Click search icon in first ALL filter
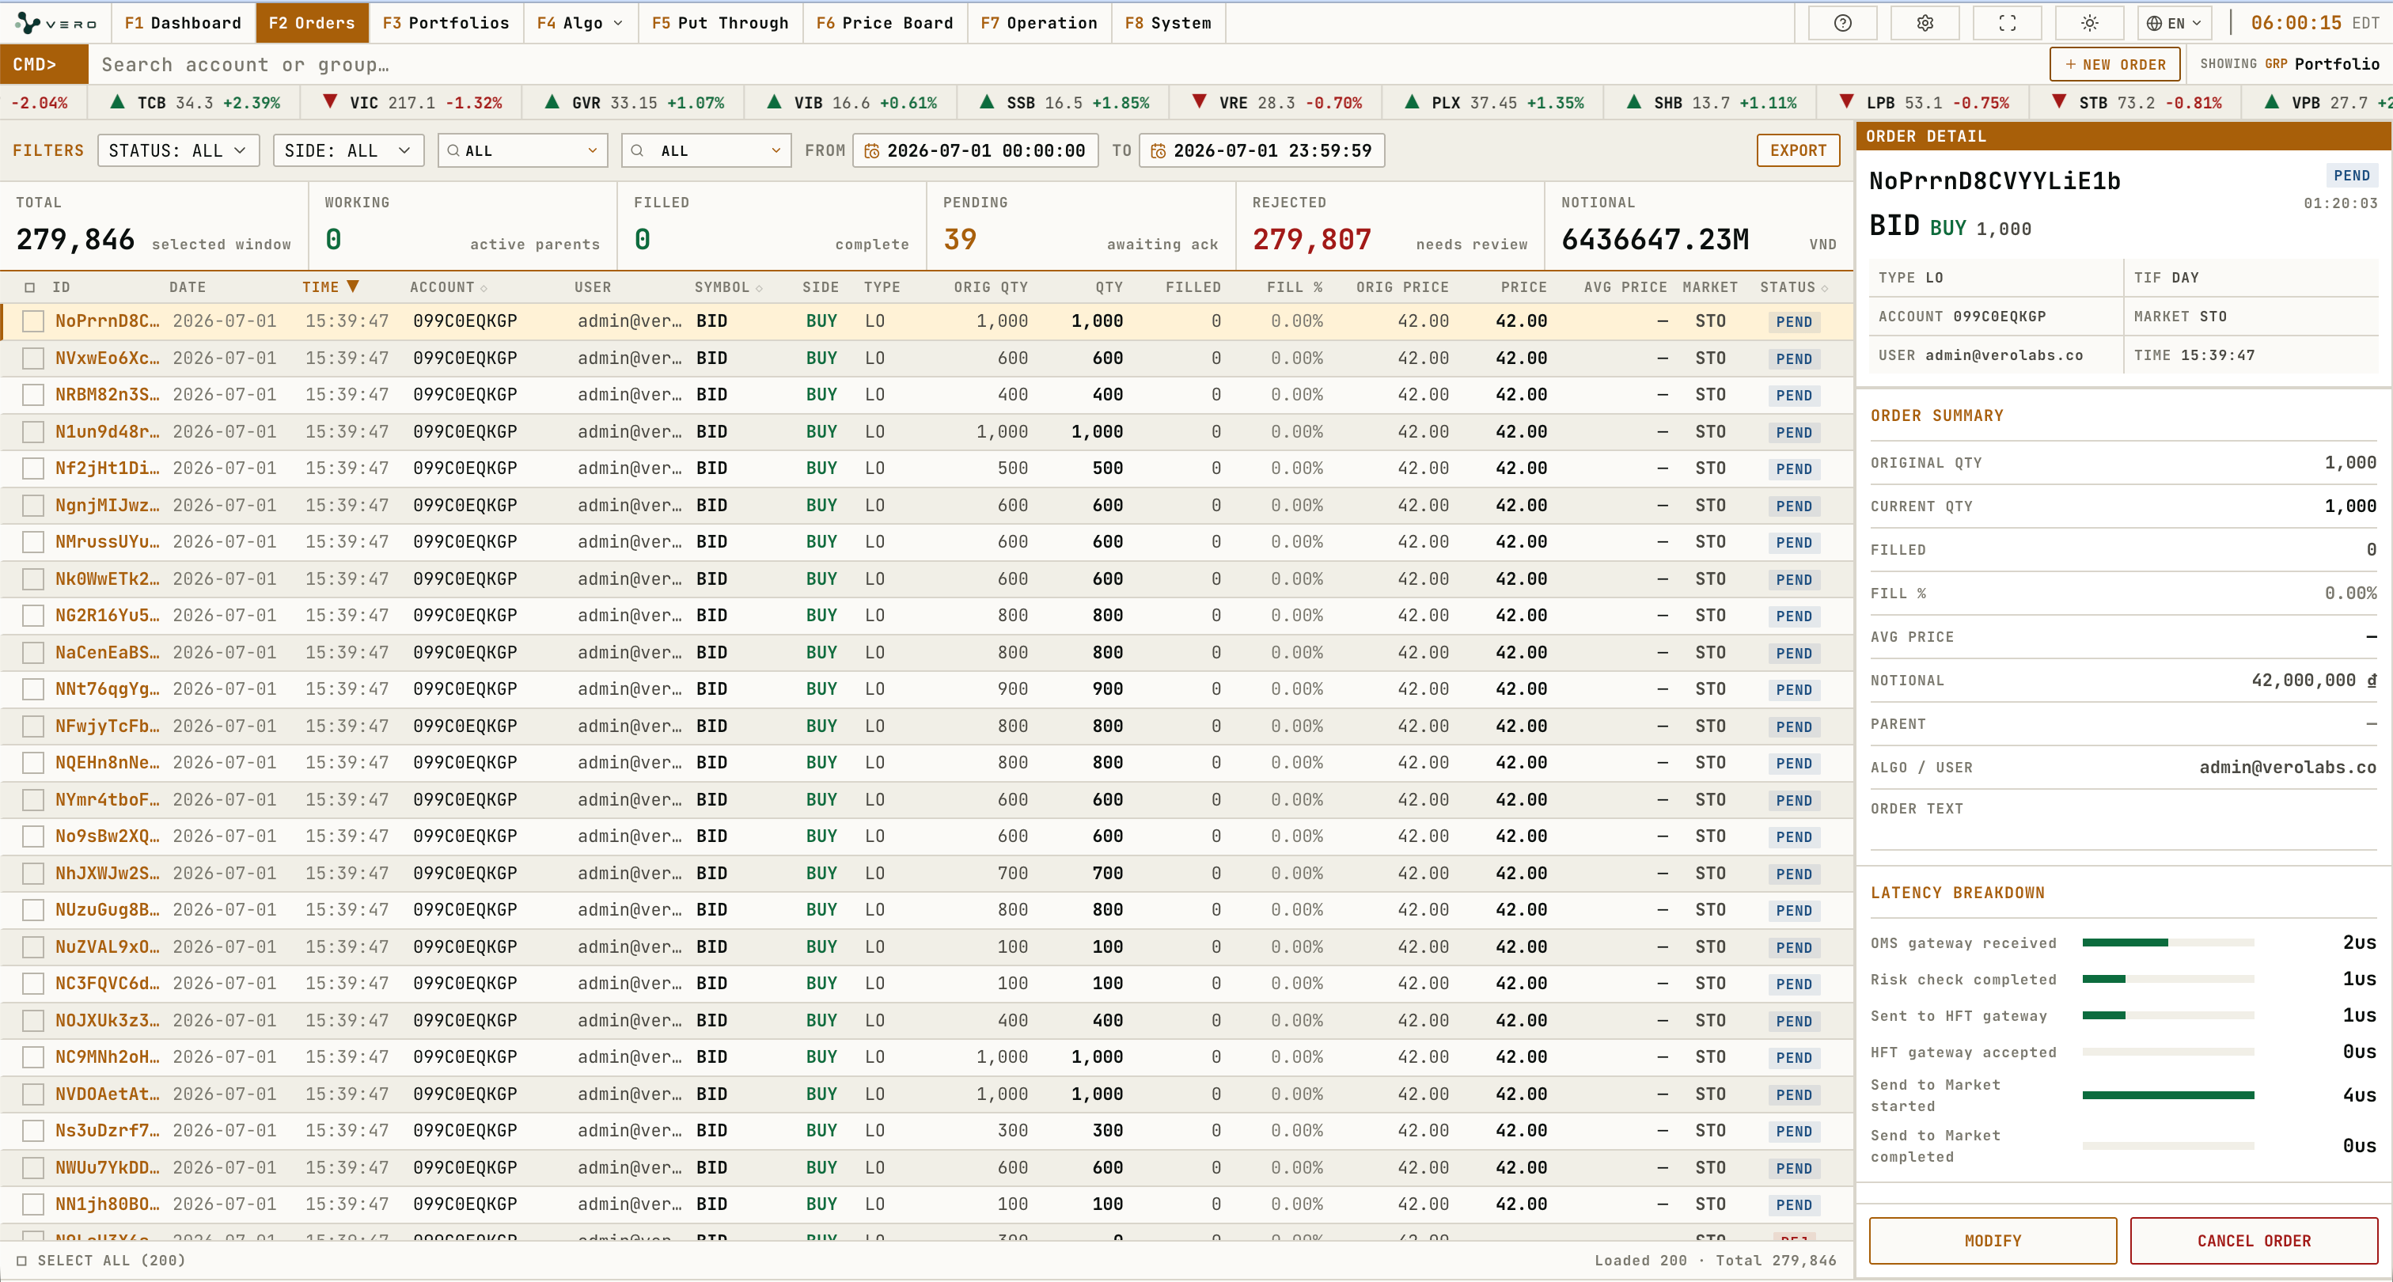Viewport: 2393px width, 1282px height. coord(453,150)
